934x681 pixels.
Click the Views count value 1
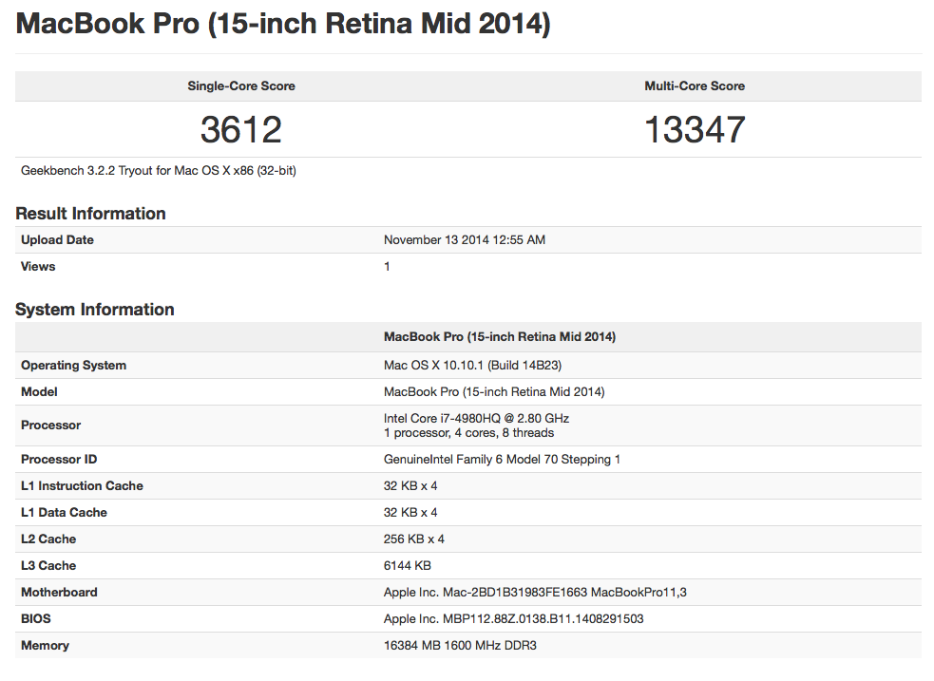pos(387,267)
